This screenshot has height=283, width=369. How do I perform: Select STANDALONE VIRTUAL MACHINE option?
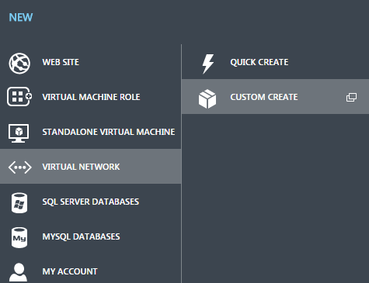coord(91,132)
